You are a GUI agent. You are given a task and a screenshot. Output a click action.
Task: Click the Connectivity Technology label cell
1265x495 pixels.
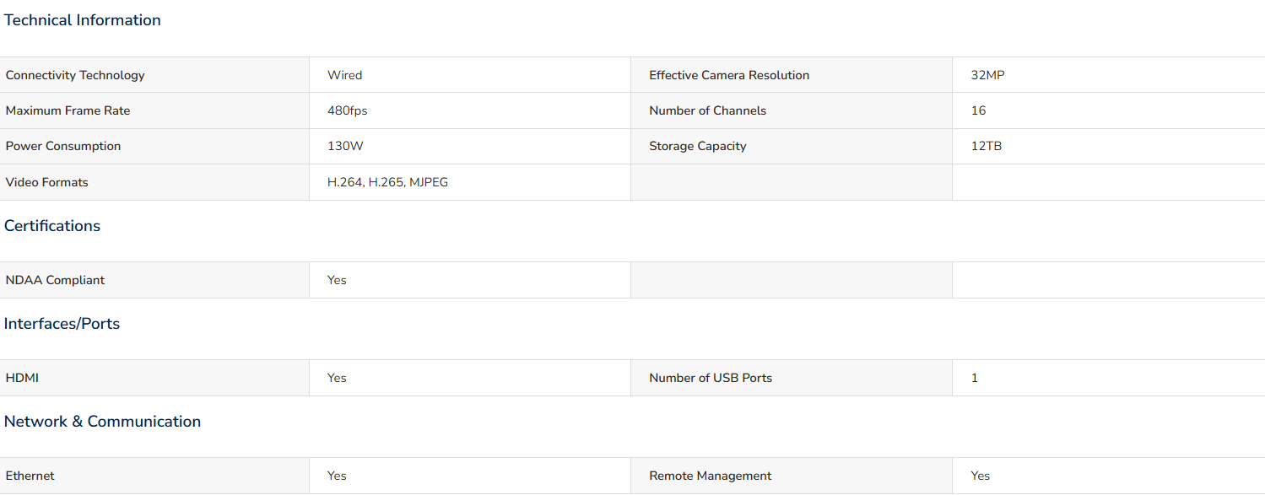tap(75, 75)
